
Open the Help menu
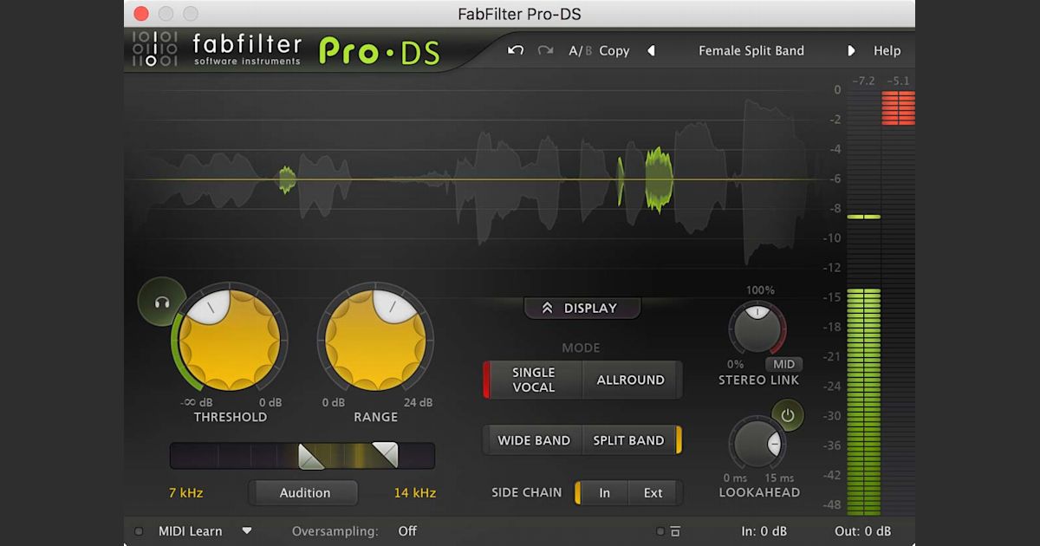click(887, 50)
